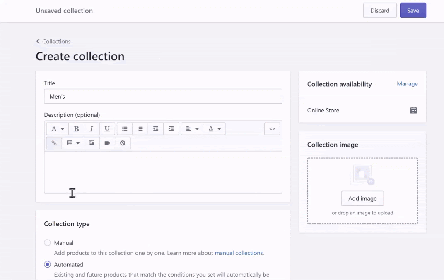Click the 'or drop an image to upload' text
The height and width of the screenshot is (280, 444).
(x=362, y=213)
